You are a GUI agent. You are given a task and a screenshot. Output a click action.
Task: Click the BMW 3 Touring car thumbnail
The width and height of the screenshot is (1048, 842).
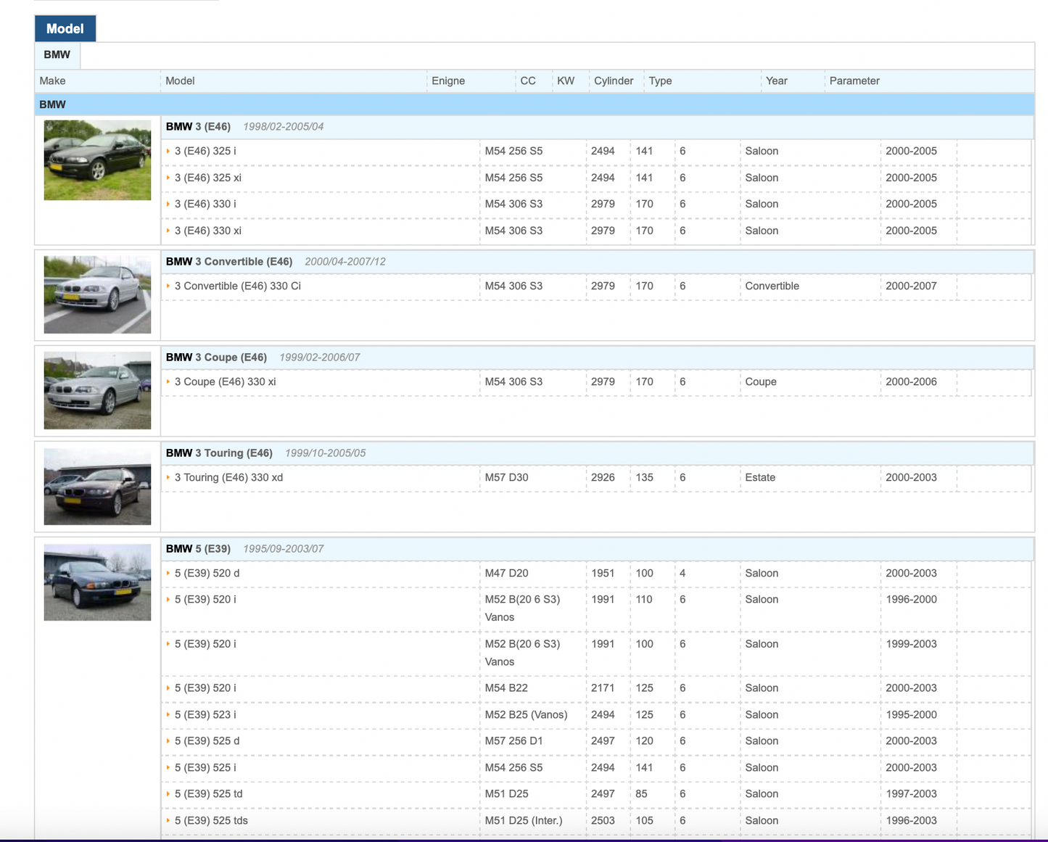pyautogui.click(x=97, y=487)
